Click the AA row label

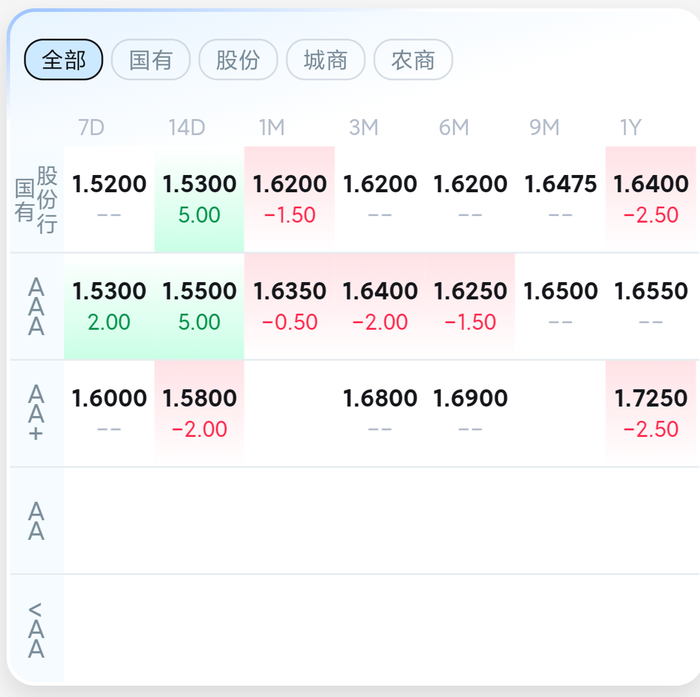36,521
